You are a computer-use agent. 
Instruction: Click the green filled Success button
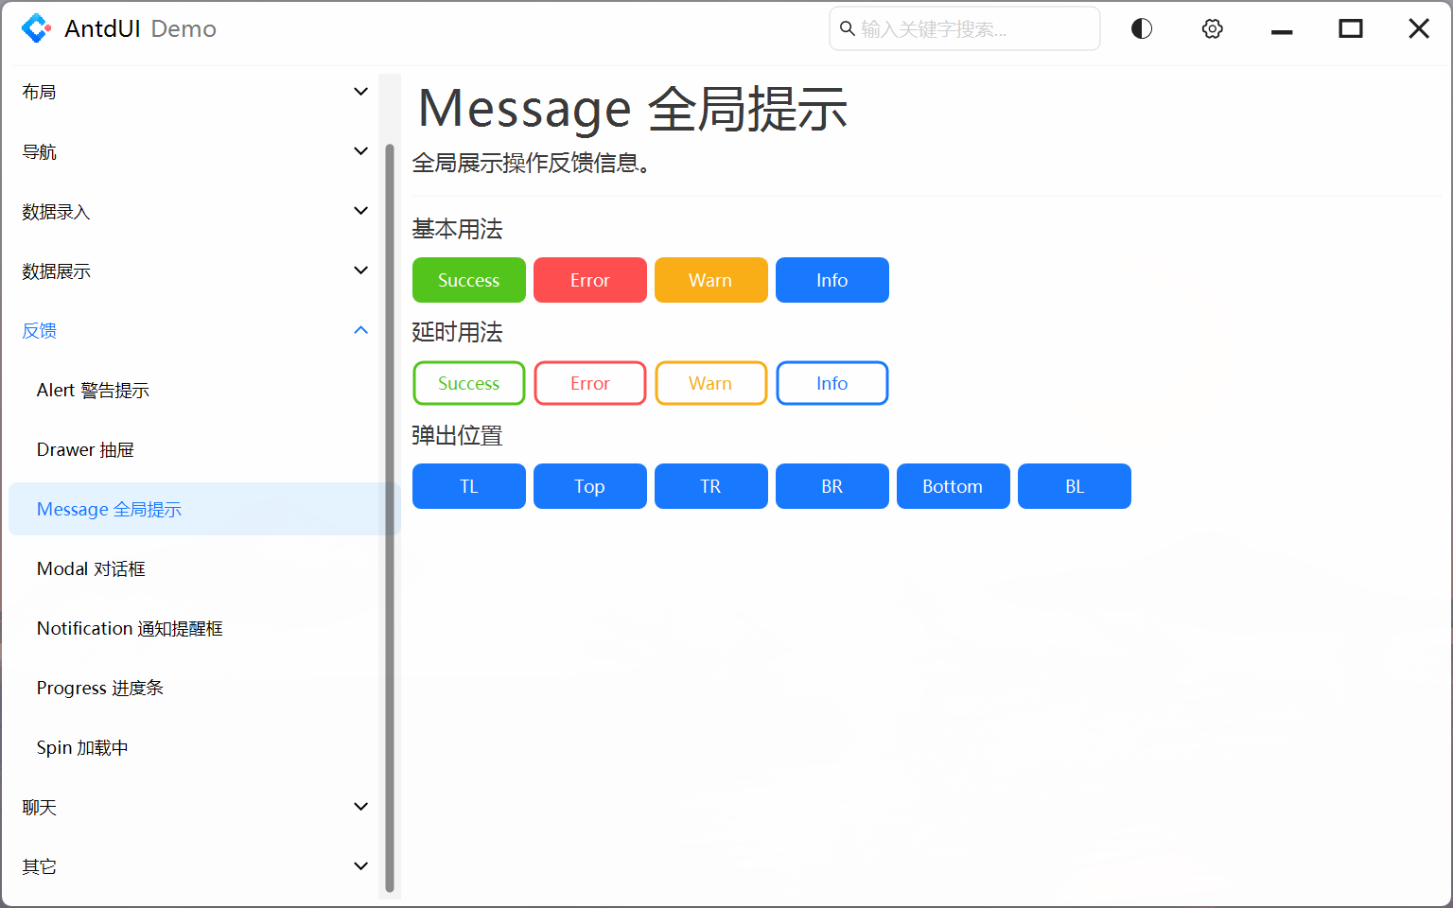468,280
